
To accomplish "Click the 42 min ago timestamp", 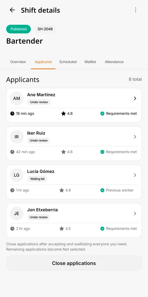I will coord(26,152).
